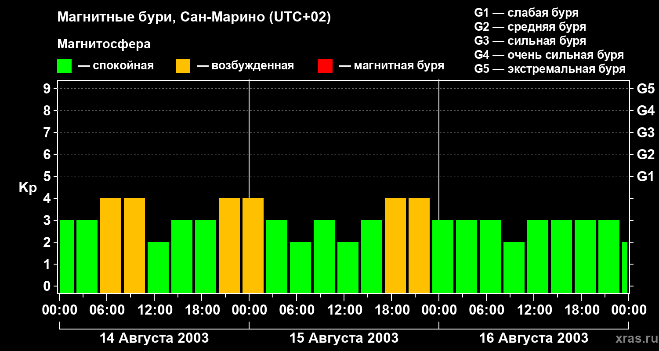
Task: Click the orange 'возбужденная' legend swatch
Action: click(x=183, y=66)
